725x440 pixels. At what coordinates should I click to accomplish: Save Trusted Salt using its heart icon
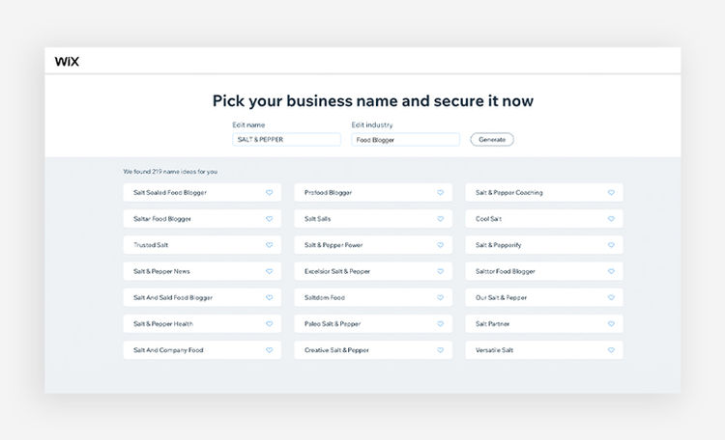point(269,245)
